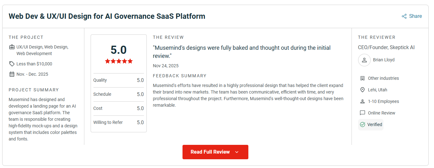Click the five red rating stars
Screen dimensions: 434x168
tap(119, 61)
